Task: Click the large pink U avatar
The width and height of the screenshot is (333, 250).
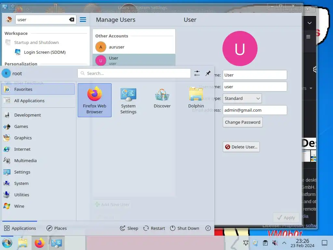Action: point(240,49)
